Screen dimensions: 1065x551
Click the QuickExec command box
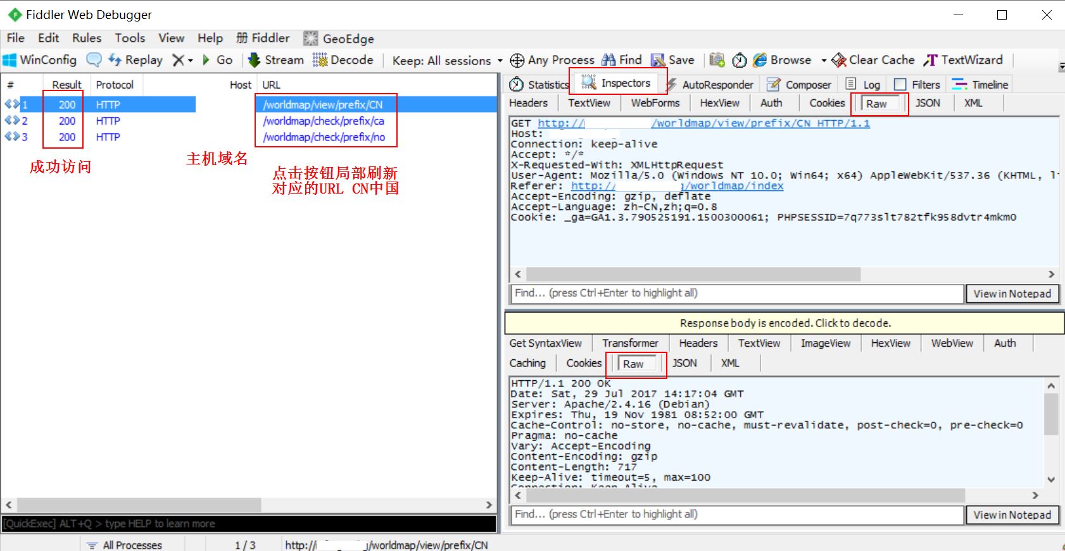(x=249, y=524)
